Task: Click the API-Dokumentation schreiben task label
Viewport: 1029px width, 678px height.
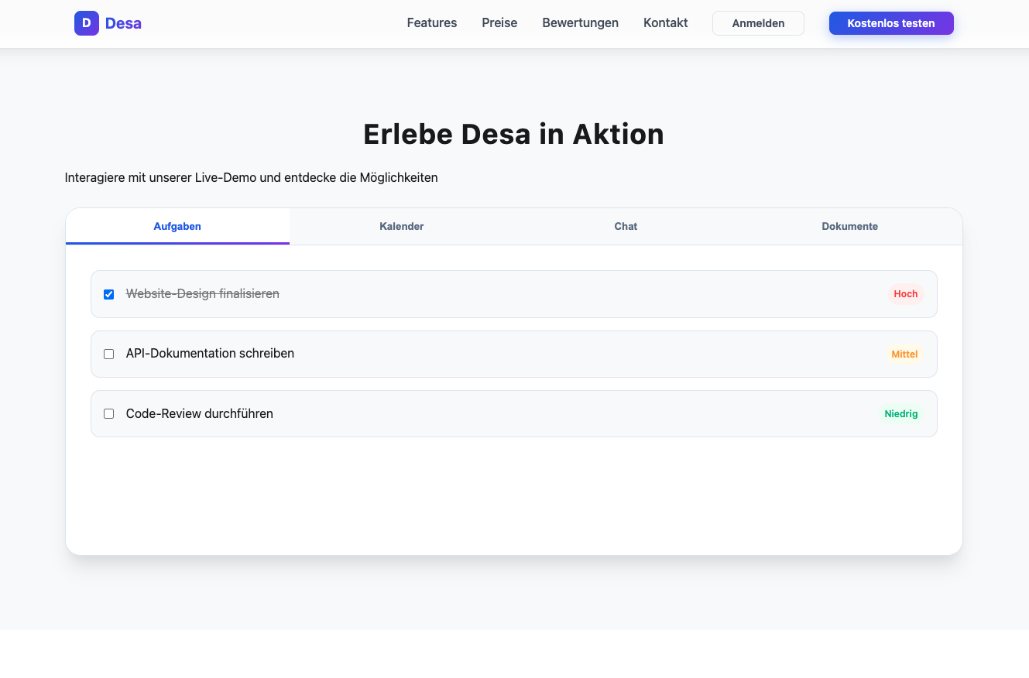Action: tap(210, 354)
